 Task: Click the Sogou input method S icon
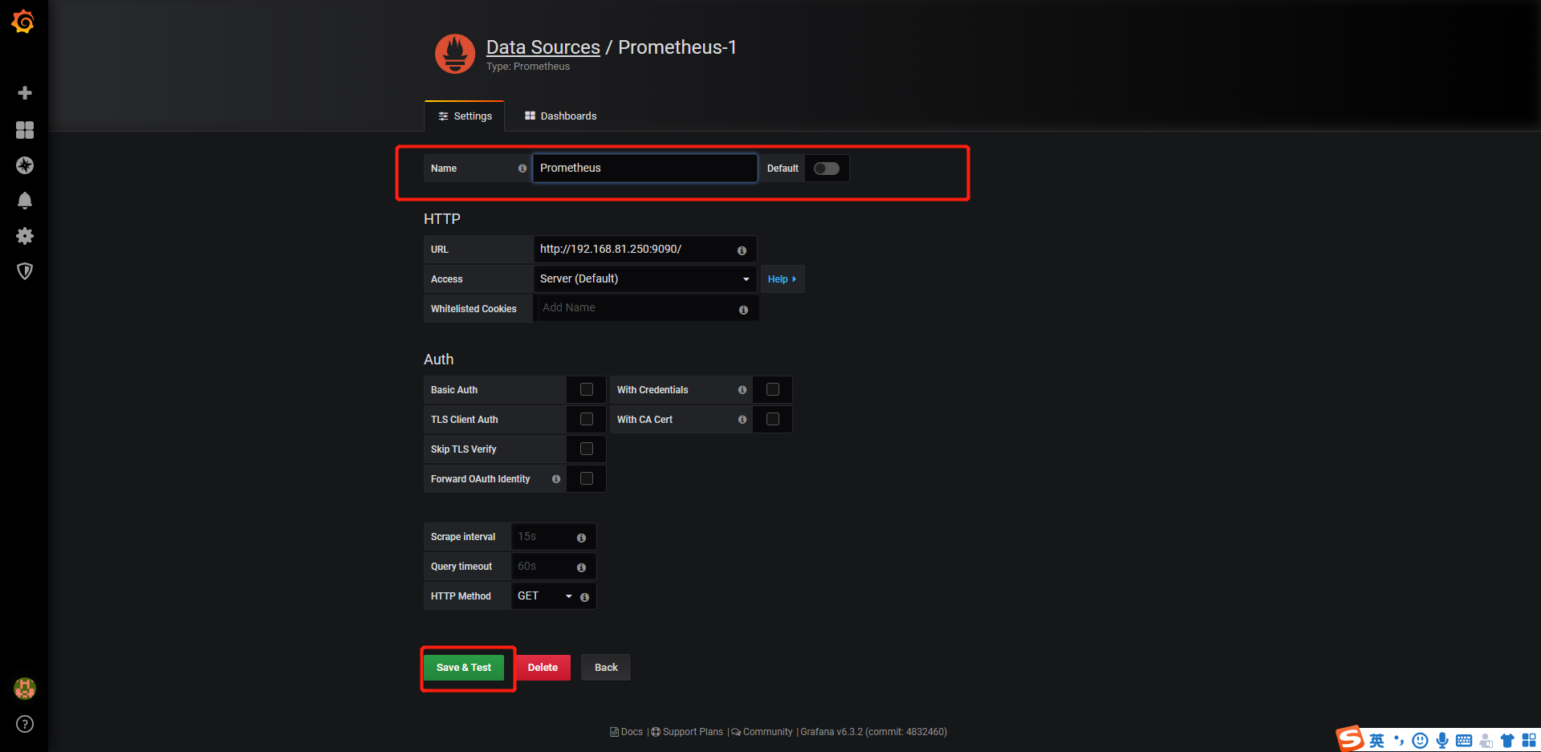pyautogui.click(x=1349, y=738)
